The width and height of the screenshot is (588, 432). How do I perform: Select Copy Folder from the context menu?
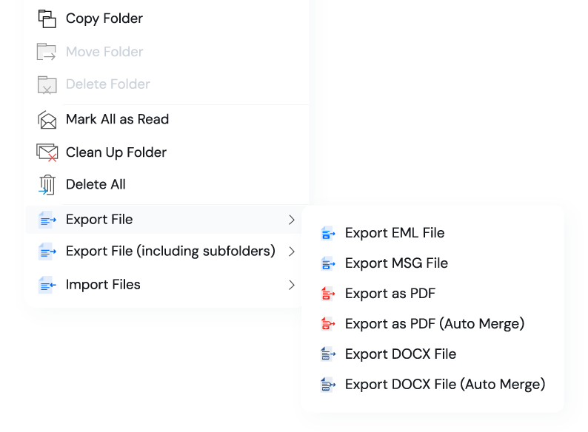[104, 18]
